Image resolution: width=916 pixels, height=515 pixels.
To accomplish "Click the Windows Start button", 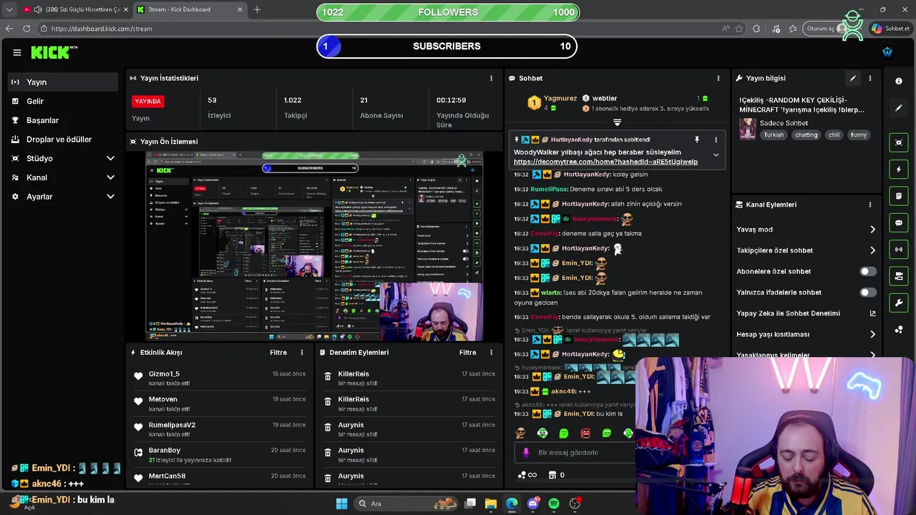I will coord(341,504).
